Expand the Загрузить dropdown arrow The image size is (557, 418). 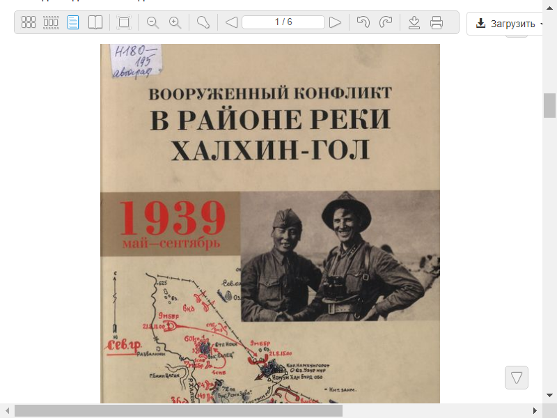(541, 24)
